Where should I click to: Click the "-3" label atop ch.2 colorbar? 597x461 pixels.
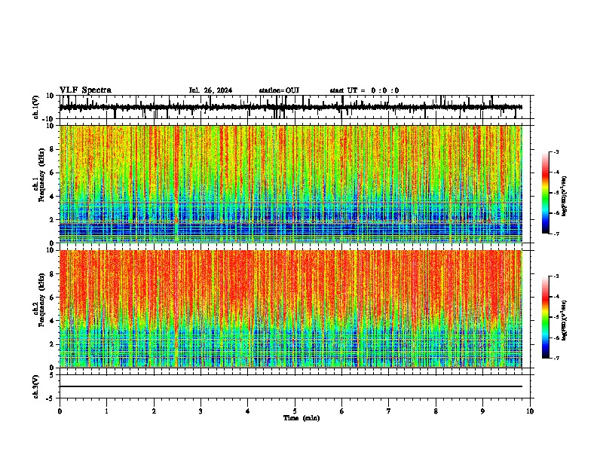point(556,276)
